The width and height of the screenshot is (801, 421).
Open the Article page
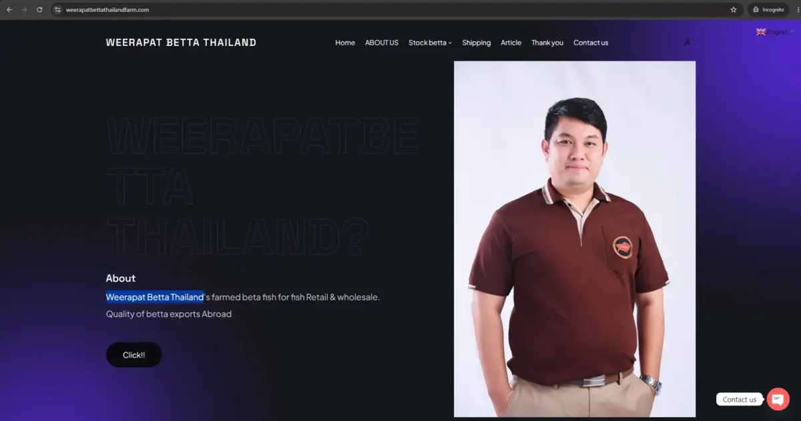click(511, 43)
